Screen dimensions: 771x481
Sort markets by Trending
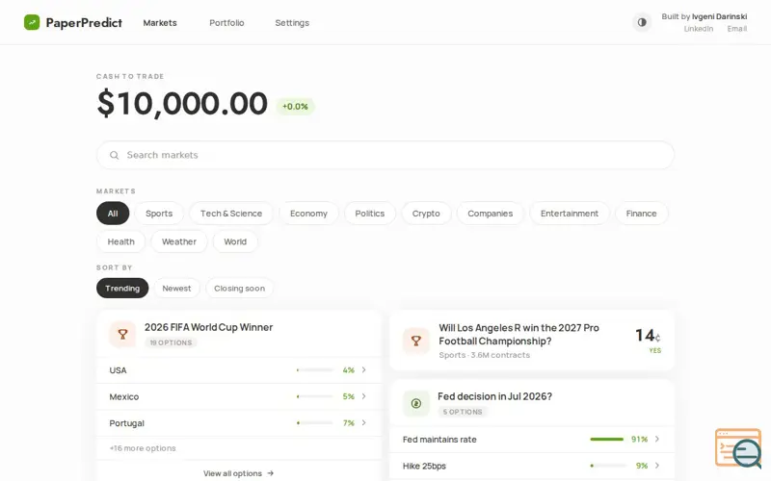(x=122, y=288)
